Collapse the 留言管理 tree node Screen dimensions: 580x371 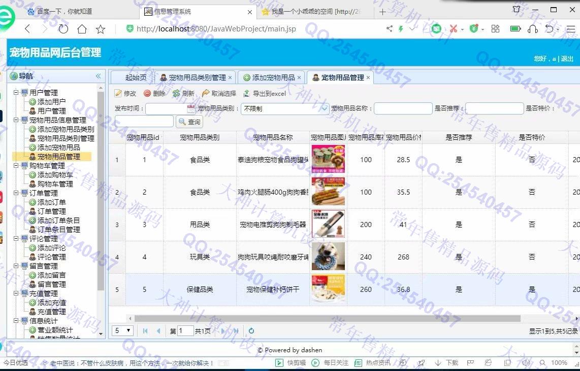click(16, 266)
